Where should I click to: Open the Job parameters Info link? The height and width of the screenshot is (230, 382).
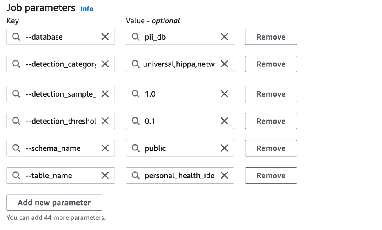point(87,9)
